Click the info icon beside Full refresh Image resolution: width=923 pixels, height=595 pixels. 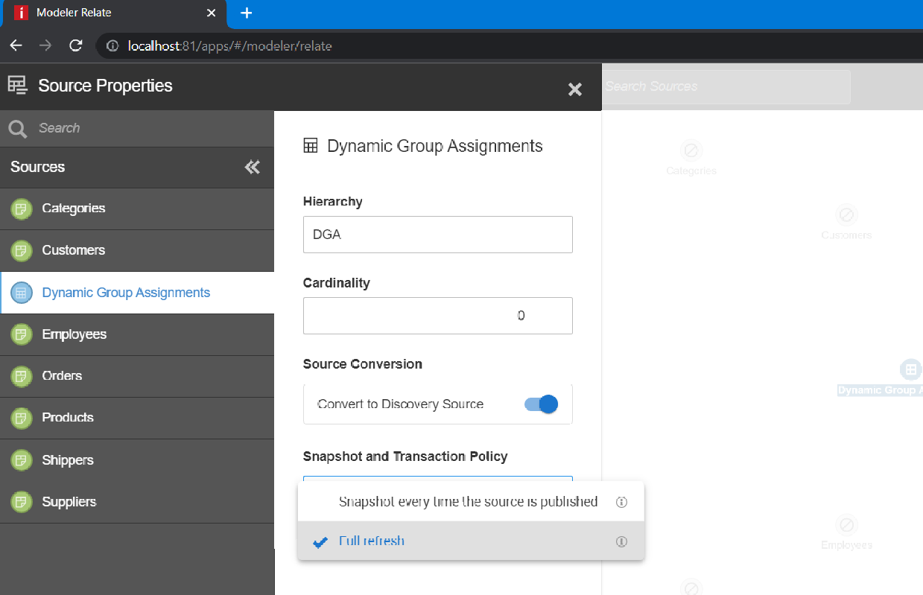coord(621,541)
